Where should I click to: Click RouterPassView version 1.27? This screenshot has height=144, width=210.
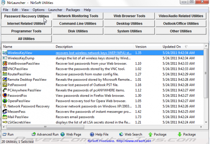[138, 74]
